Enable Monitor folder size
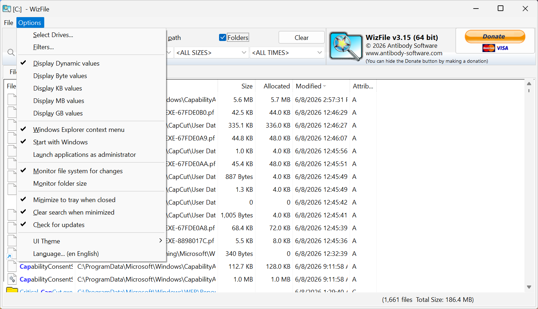Viewport: 538px width, 309px height. click(91, 184)
